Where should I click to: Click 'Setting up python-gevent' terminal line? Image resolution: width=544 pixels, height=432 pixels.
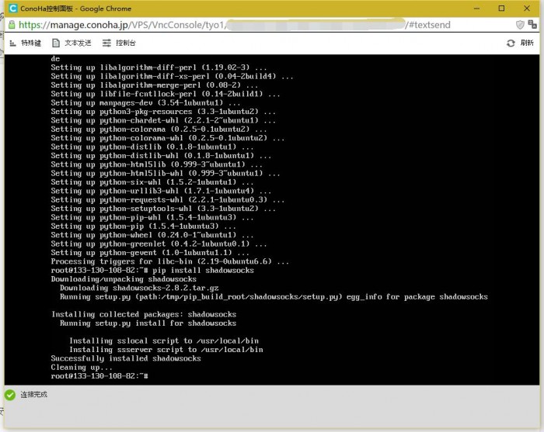click(x=150, y=252)
